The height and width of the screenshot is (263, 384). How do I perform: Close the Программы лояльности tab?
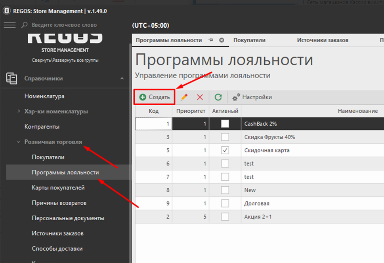click(222, 40)
